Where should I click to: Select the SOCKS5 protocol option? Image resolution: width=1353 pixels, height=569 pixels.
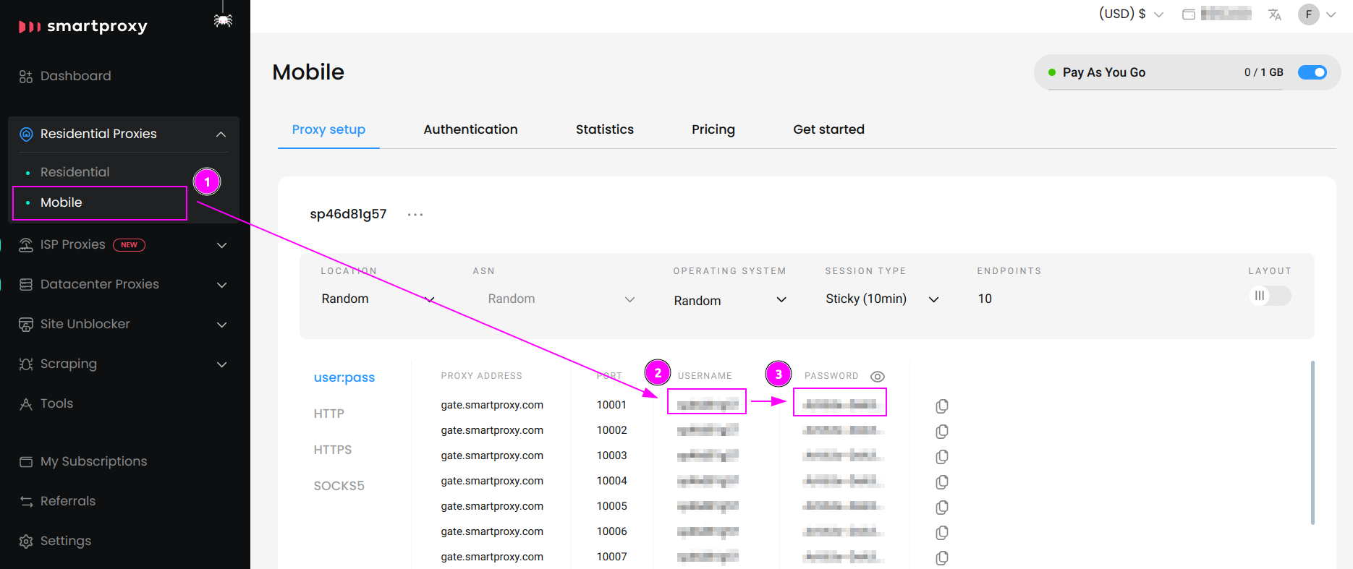[339, 486]
